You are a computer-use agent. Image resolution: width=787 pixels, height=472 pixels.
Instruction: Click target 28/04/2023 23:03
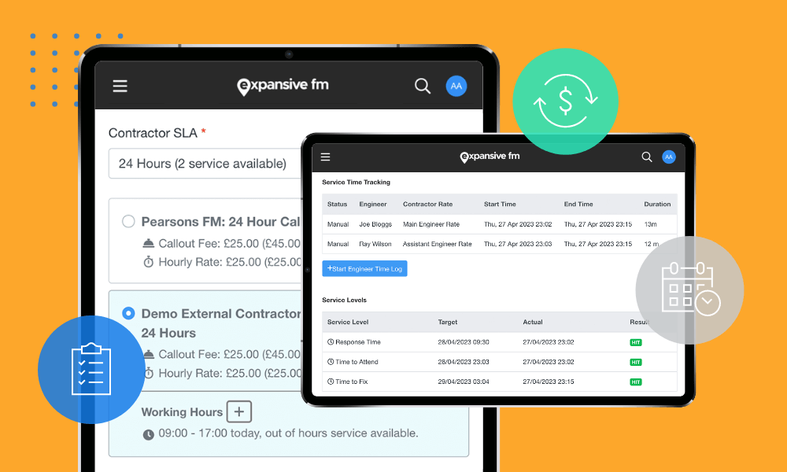point(464,362)
